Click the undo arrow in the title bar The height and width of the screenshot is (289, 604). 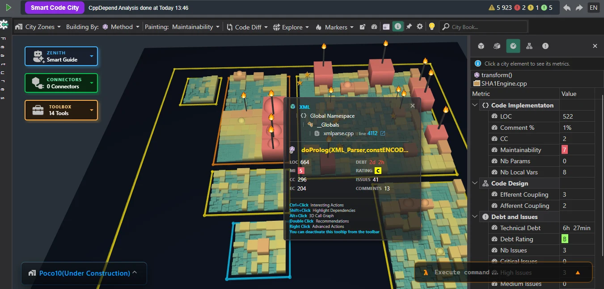[567, 8]
